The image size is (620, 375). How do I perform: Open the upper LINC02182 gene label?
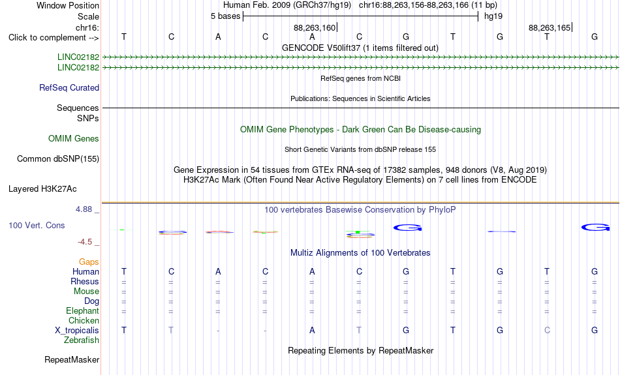tap(78, 57)
